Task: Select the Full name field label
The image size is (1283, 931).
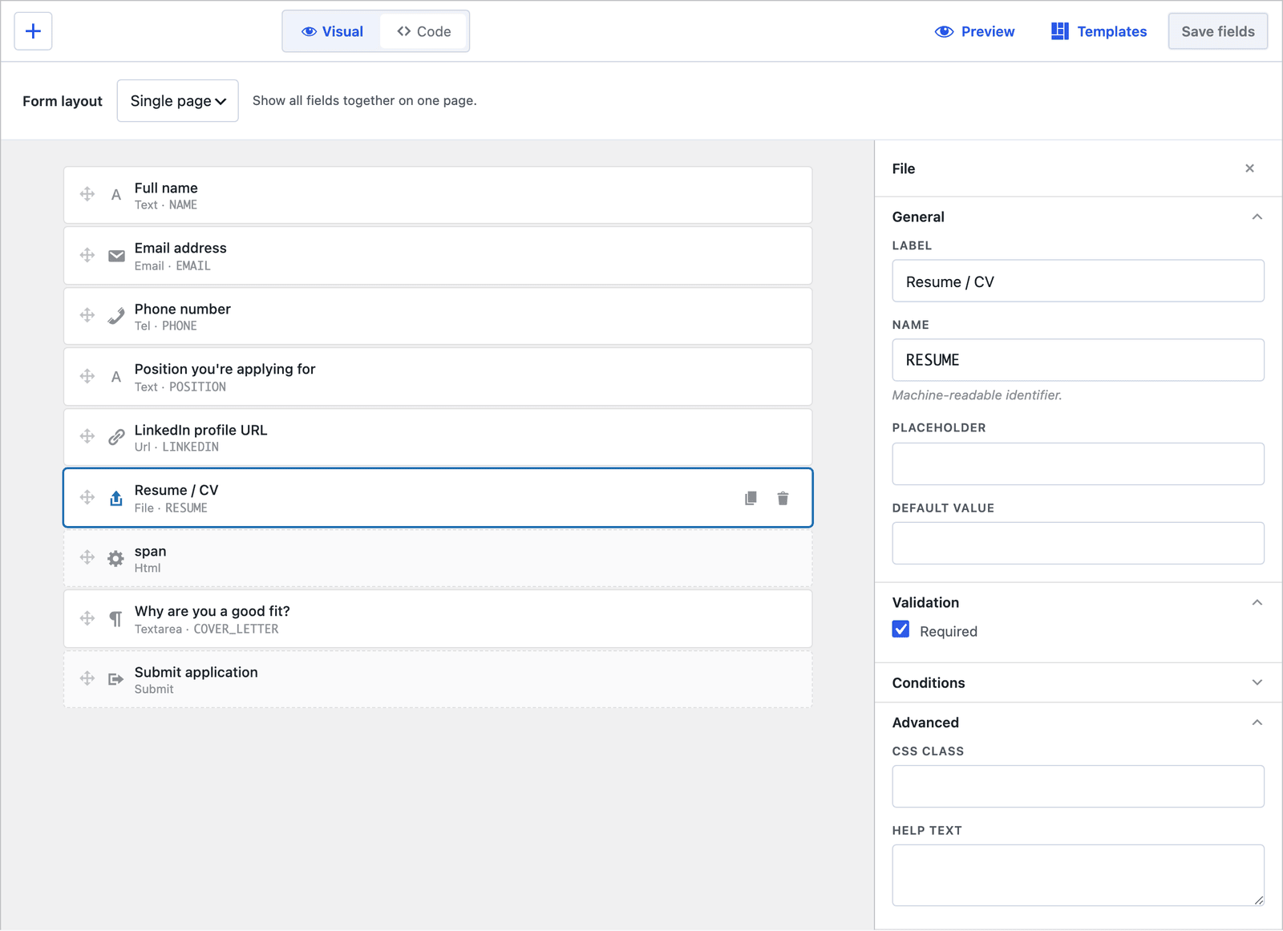Action: (166, 188)
